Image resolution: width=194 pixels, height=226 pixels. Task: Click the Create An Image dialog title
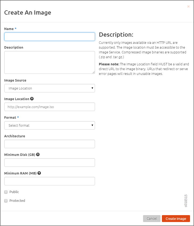[28, 12]
